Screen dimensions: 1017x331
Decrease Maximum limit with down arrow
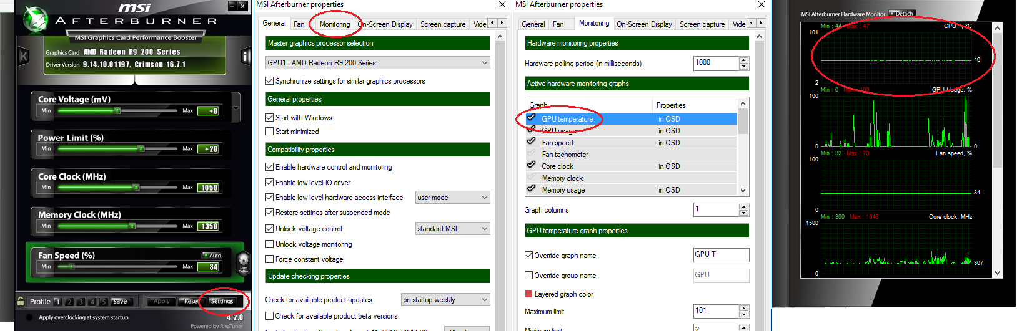click(743, 314)
